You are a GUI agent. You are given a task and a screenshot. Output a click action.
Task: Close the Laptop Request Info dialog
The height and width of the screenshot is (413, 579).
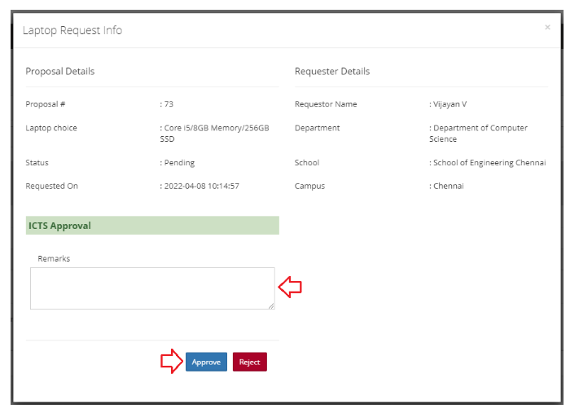tap(547, 28)
